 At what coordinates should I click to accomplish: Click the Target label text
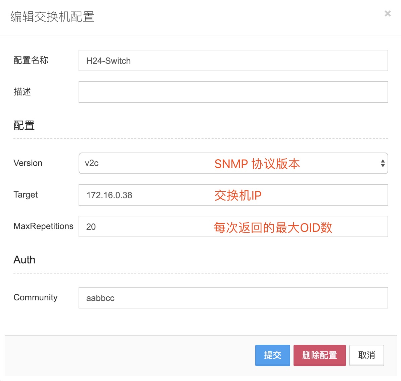(26, 195)
